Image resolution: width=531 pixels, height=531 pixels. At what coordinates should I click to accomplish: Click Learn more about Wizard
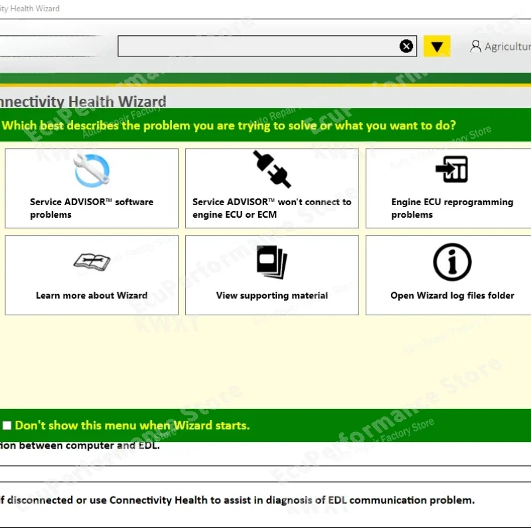click(92, 275)
